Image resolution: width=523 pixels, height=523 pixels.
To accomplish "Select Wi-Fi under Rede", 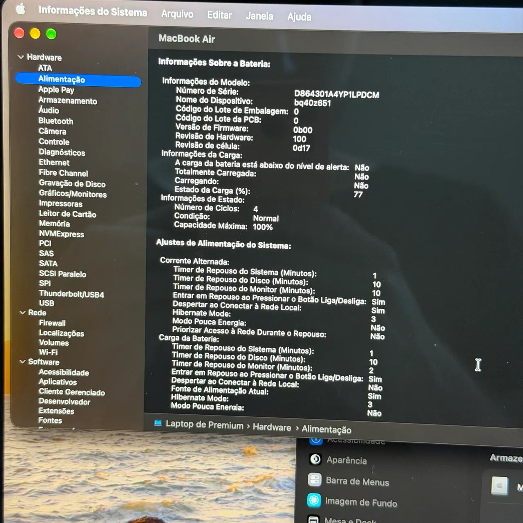I will (48, 352).
